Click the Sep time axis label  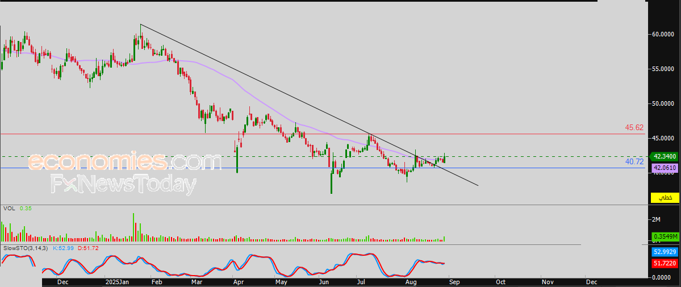pyautogui.click(x=455, y=282)
